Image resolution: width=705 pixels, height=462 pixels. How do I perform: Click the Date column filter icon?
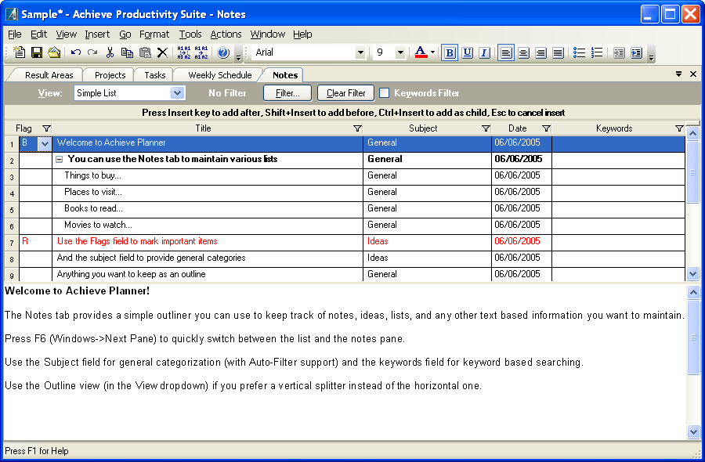546,128
